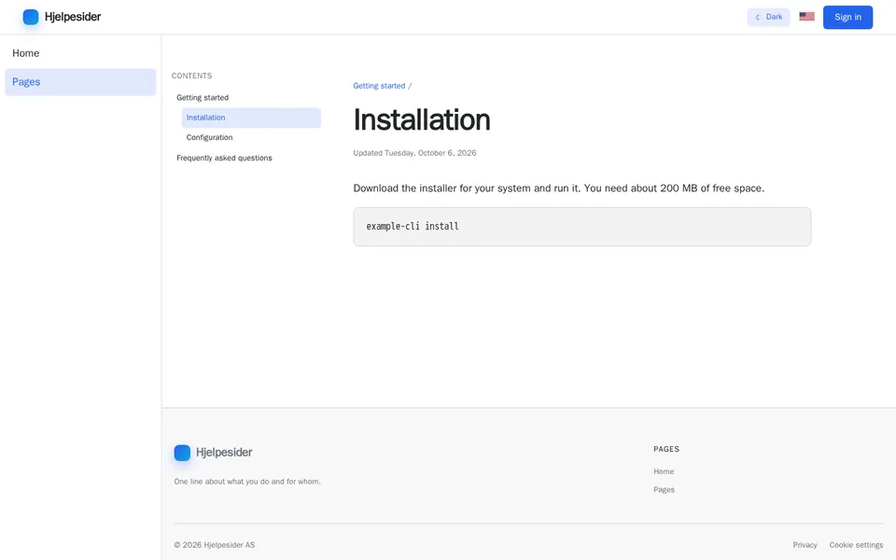Click the Sign in button

847,17
